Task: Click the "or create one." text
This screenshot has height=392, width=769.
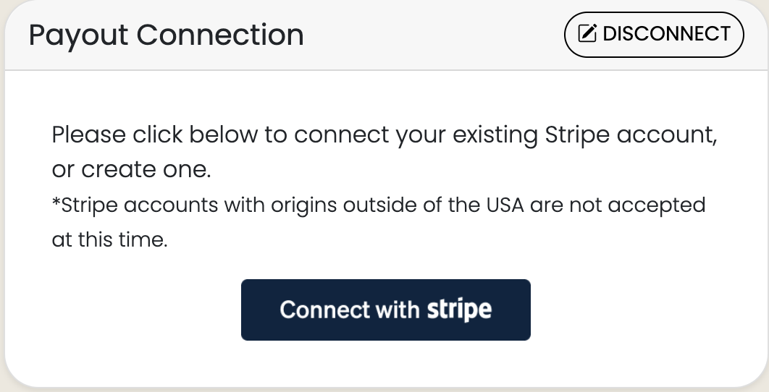Action: [132, 169]
